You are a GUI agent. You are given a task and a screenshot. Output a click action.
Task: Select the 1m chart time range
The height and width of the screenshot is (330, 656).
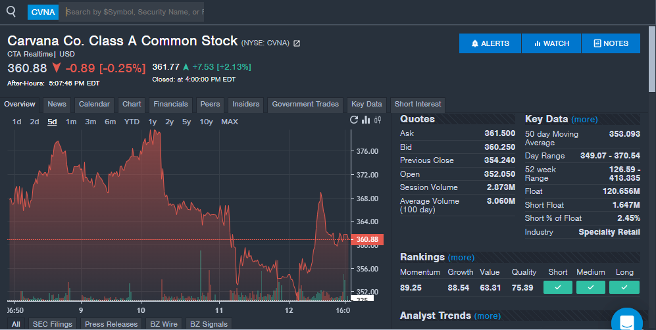point(71,122)
